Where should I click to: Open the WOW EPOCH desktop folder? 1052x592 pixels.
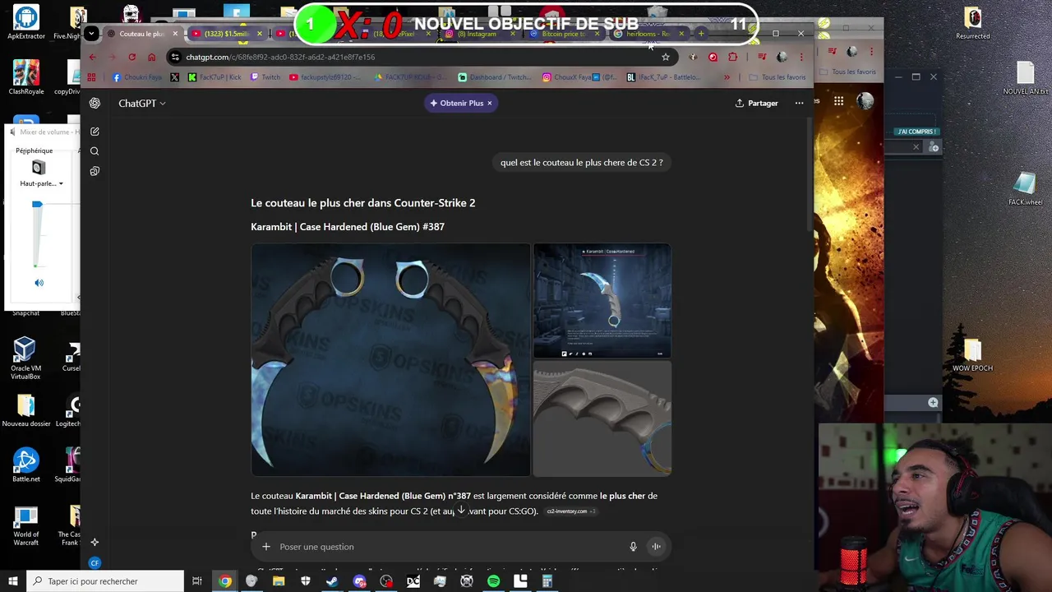[972, 356]
